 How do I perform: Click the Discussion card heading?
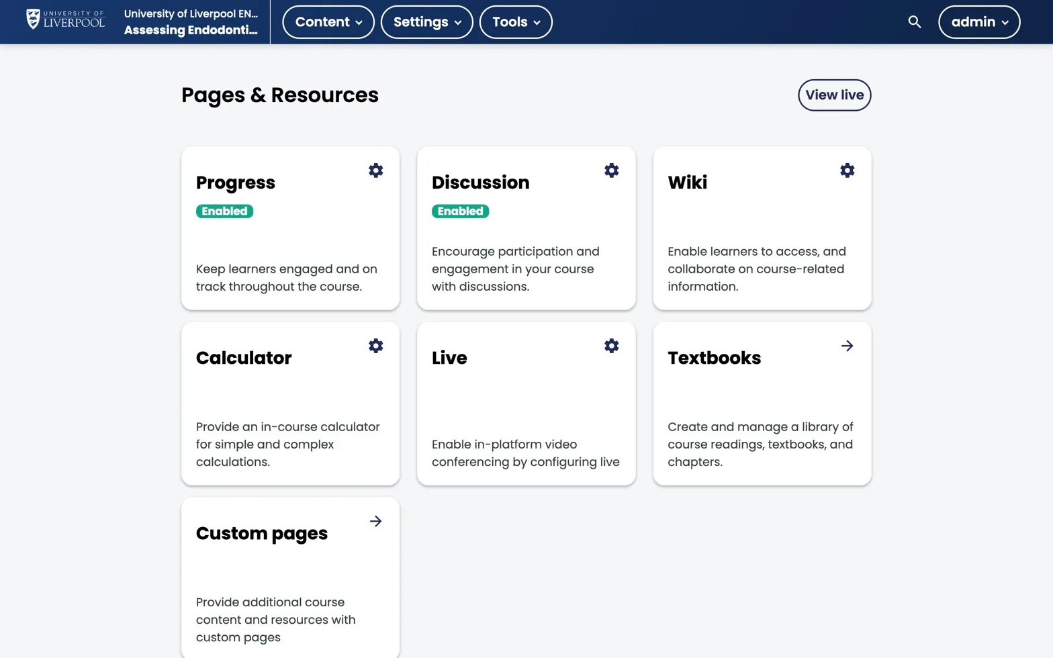[x=481, y=183]
